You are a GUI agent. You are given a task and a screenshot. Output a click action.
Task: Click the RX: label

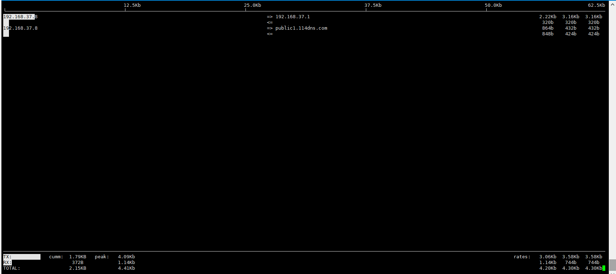point(8,263)
